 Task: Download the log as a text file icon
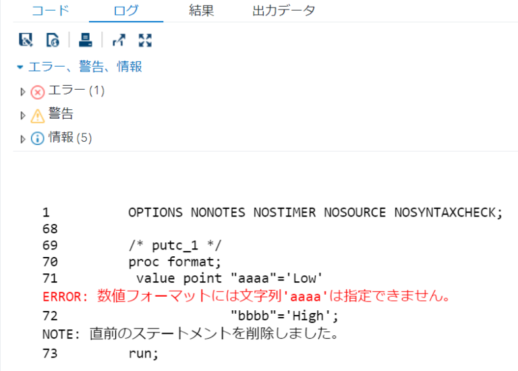tap(26, 40)
